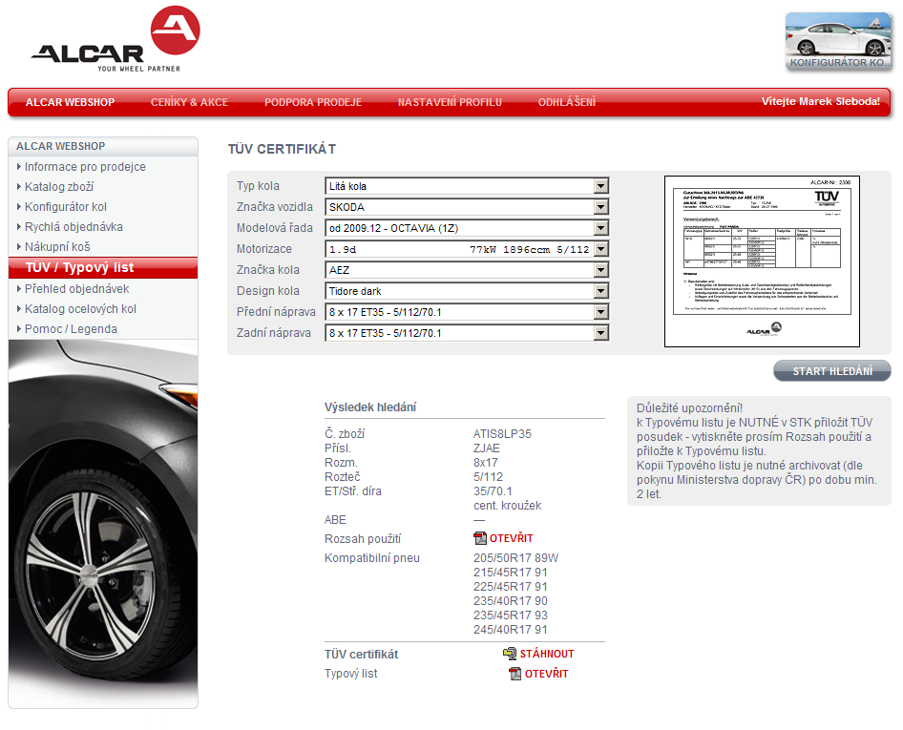Click the tire size 235/45R17 93

pyautogui.click(x=511, y=615)
